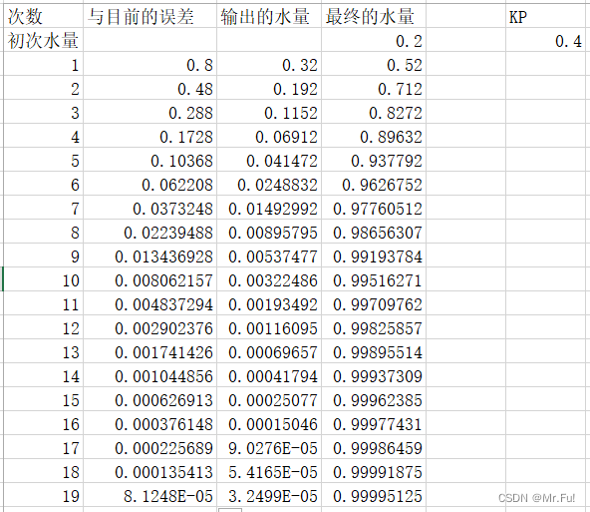Select the output cell 0.00895795

(269, 232)
